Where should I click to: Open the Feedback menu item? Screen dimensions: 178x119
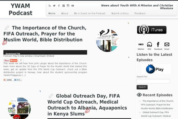[x=140, y=13]
